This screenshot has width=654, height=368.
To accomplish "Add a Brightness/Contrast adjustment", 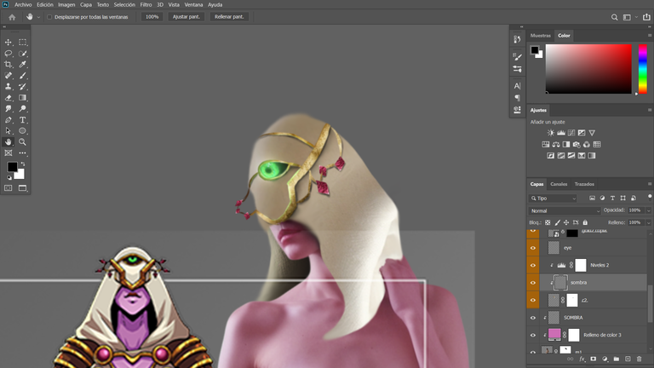I will click(x=551, y=133).
